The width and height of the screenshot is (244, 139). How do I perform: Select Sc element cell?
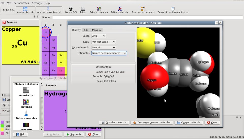coord(61,55)
